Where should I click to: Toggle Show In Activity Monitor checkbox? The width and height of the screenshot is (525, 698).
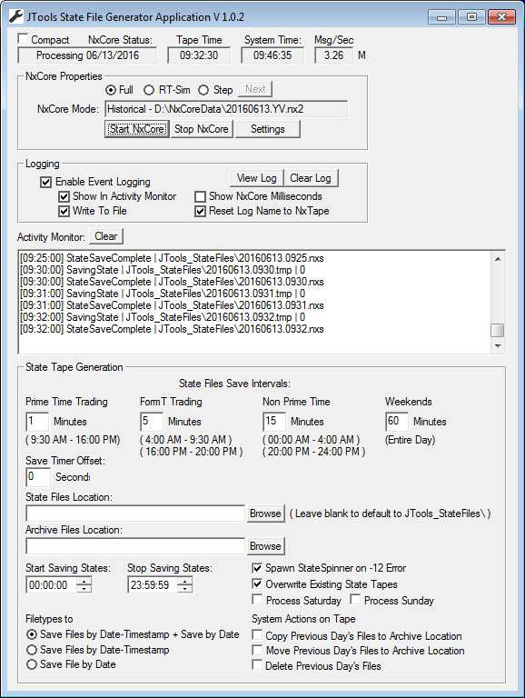click(64, 196)
